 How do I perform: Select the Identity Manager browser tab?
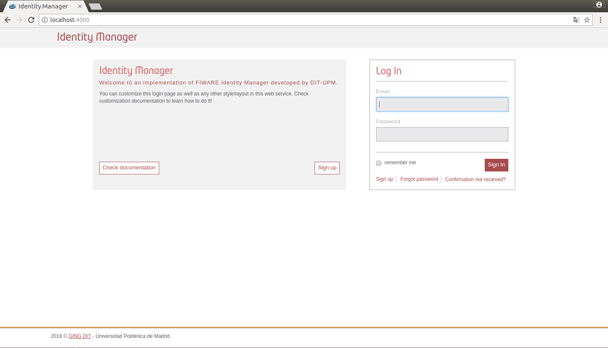click(x=45, y=6)
